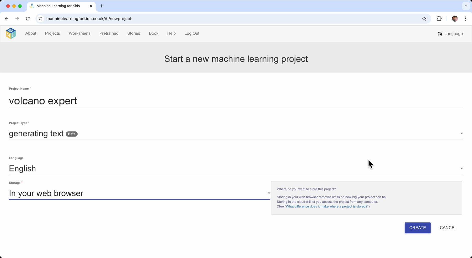The image size is (472, 258).
Task: Click the Chrome profile avatar
Action: [x=455, y=19]
